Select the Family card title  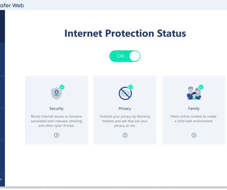pyautogui.click(x=194, y=108)
